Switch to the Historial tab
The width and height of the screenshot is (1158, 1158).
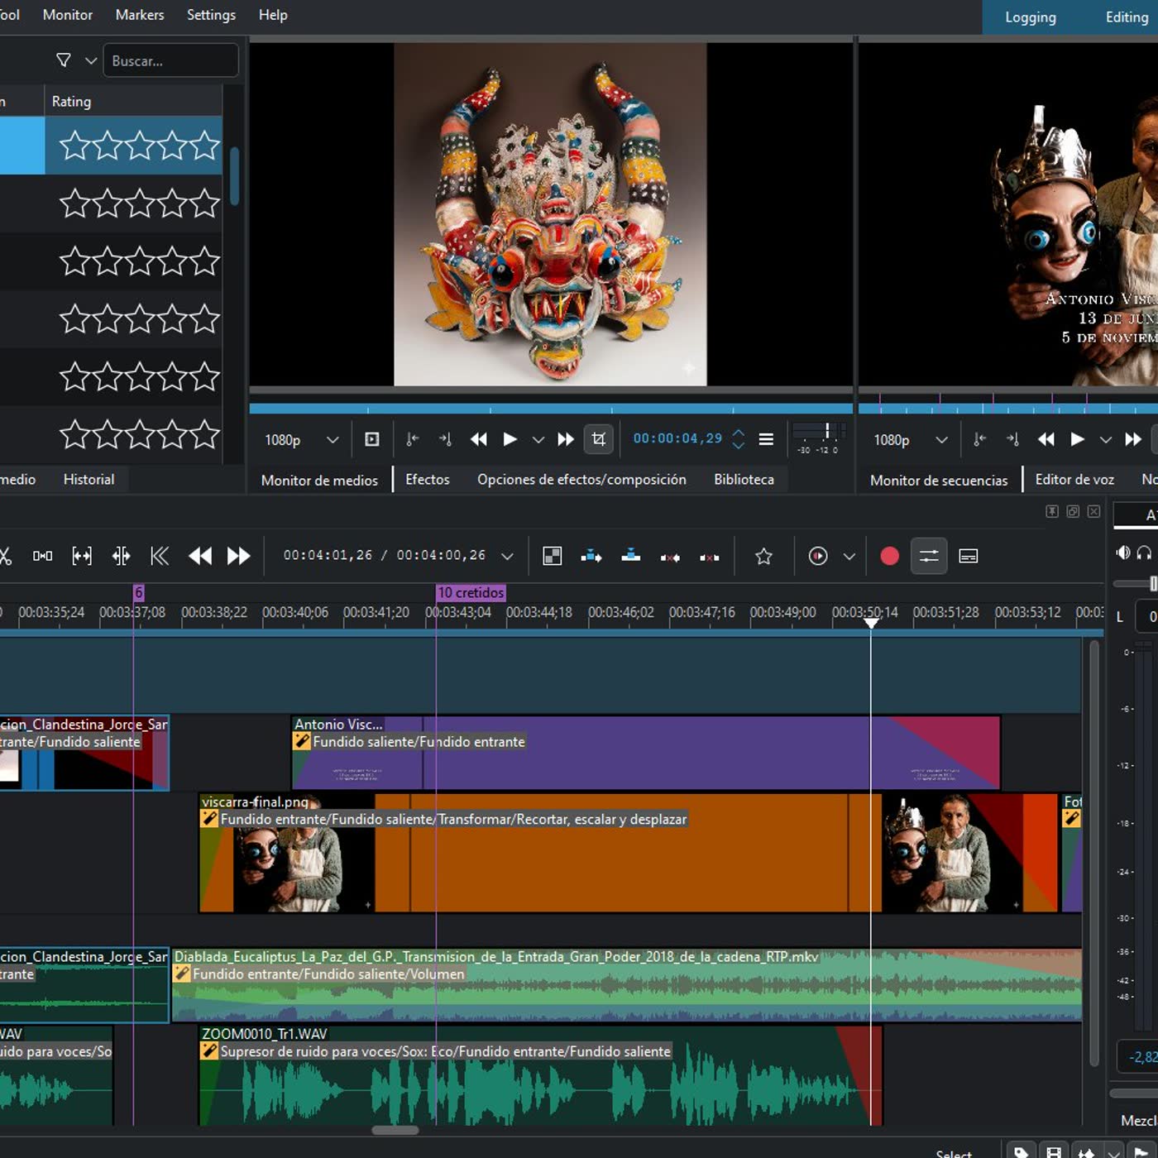pos(89,479)
